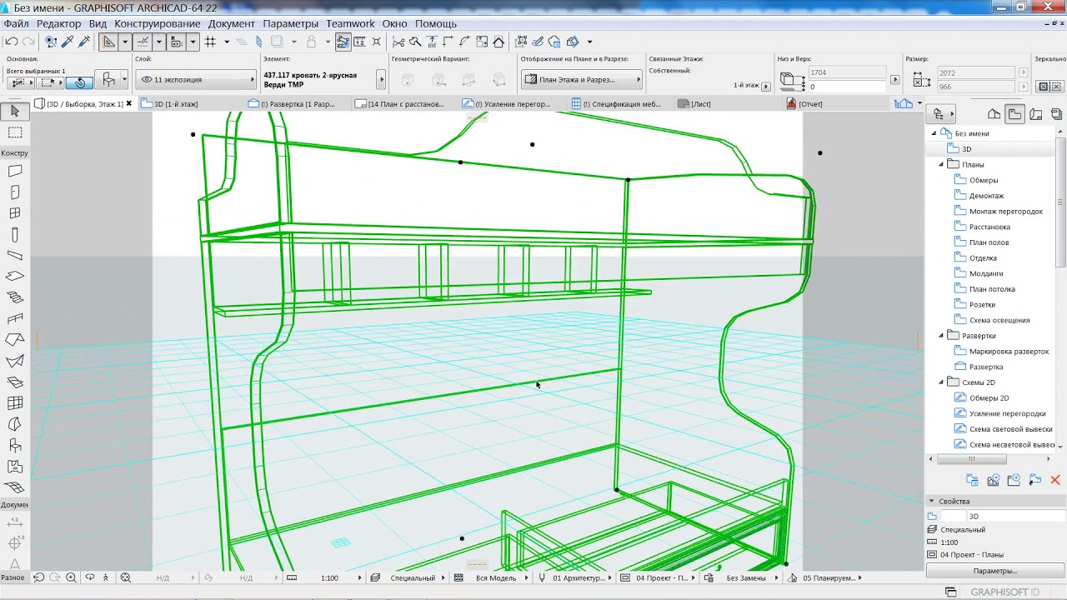
Task: Toggle the Quick Selection magnet button
Action: [79, 82]
